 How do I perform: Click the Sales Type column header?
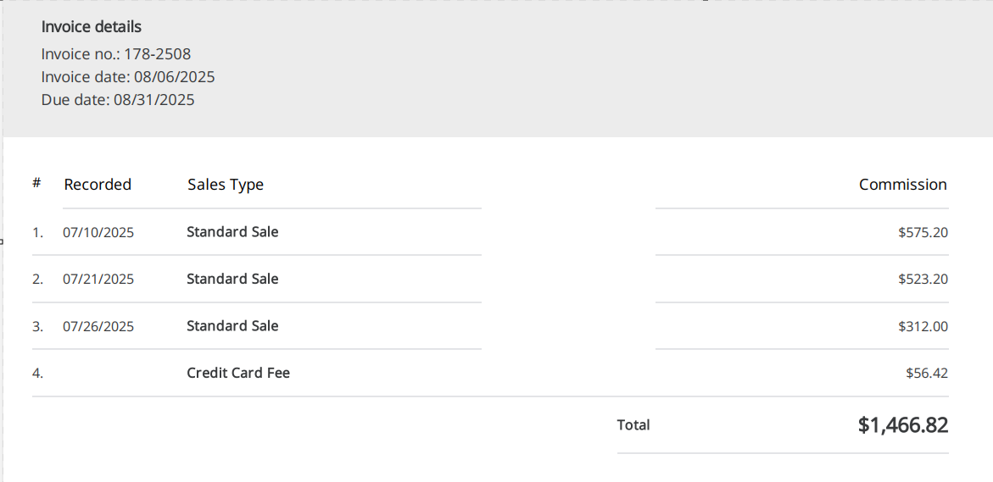(226, 185)
